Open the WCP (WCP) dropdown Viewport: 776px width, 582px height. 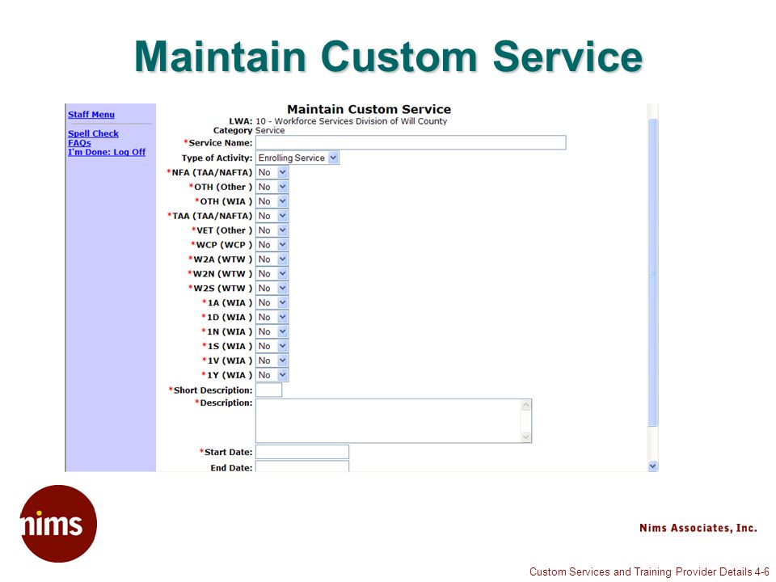(x=272, y=244)
